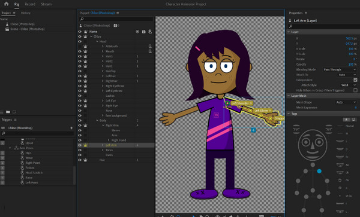
Task: Click the triggers column header icon
Action: [150, 32]
